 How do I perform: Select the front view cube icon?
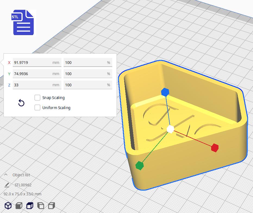[x=19, y=206]
